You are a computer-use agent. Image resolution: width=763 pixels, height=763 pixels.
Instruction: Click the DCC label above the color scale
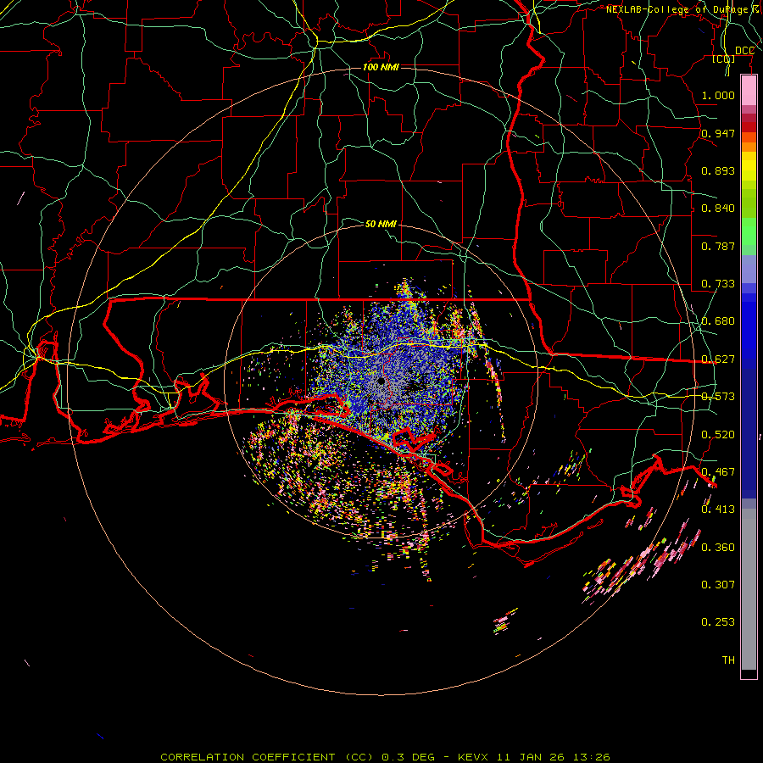point(745,51)
